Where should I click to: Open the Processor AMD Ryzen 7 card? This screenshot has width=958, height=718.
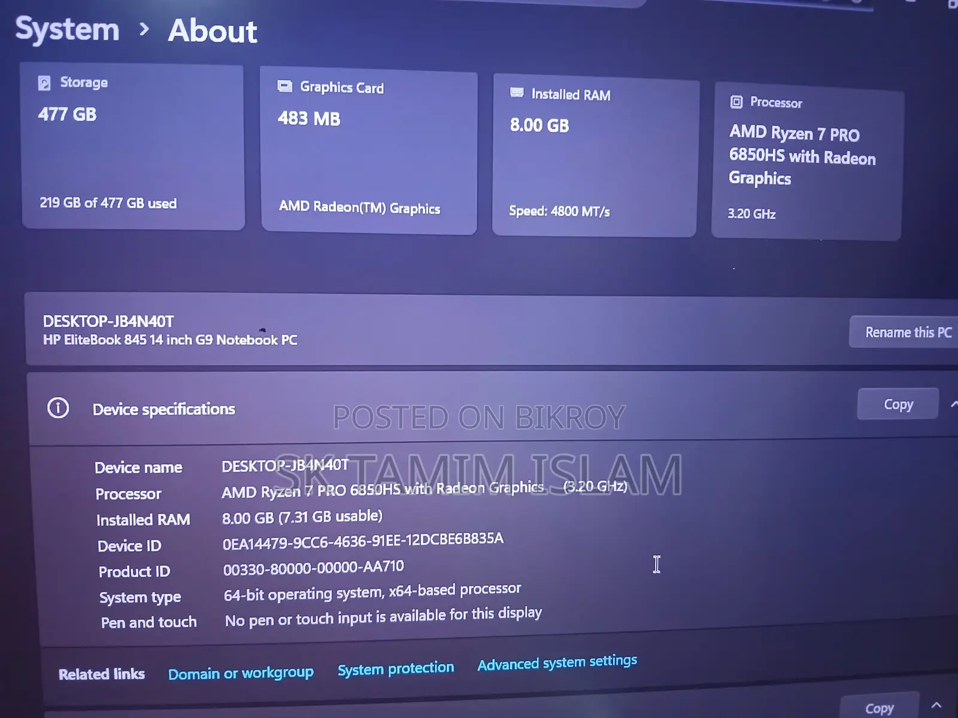(807, 162)
